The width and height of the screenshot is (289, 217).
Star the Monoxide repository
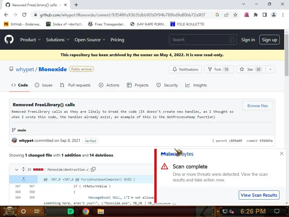tap(251, 70)
